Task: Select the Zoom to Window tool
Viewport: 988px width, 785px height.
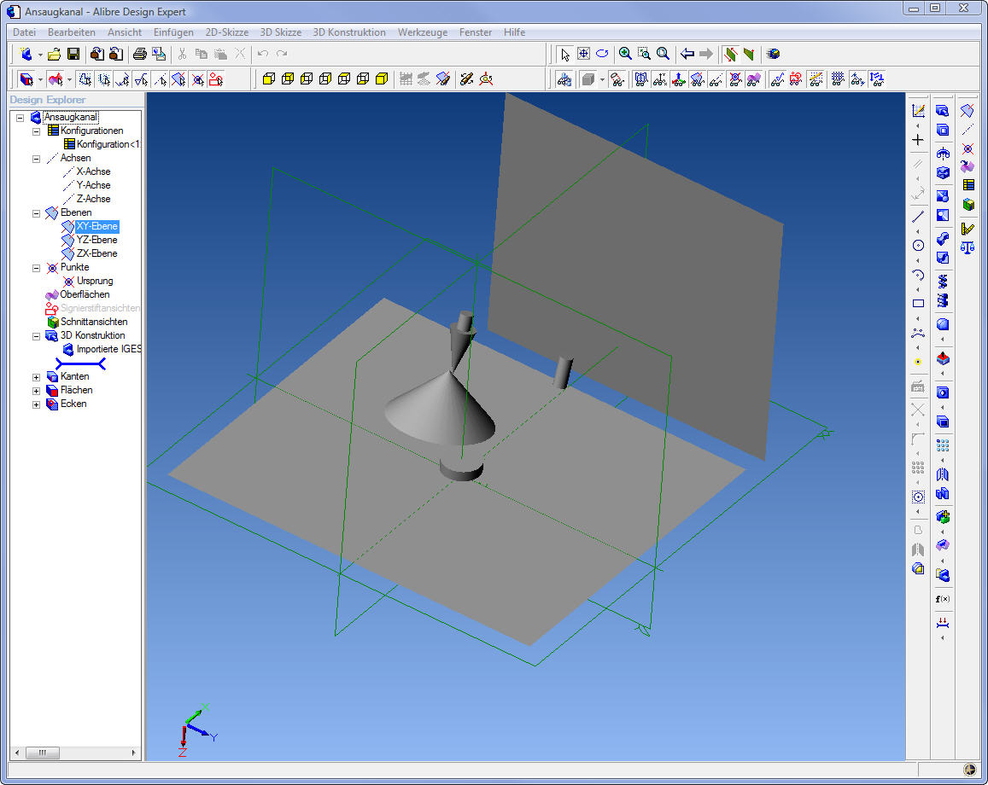Action: point(644,54)
